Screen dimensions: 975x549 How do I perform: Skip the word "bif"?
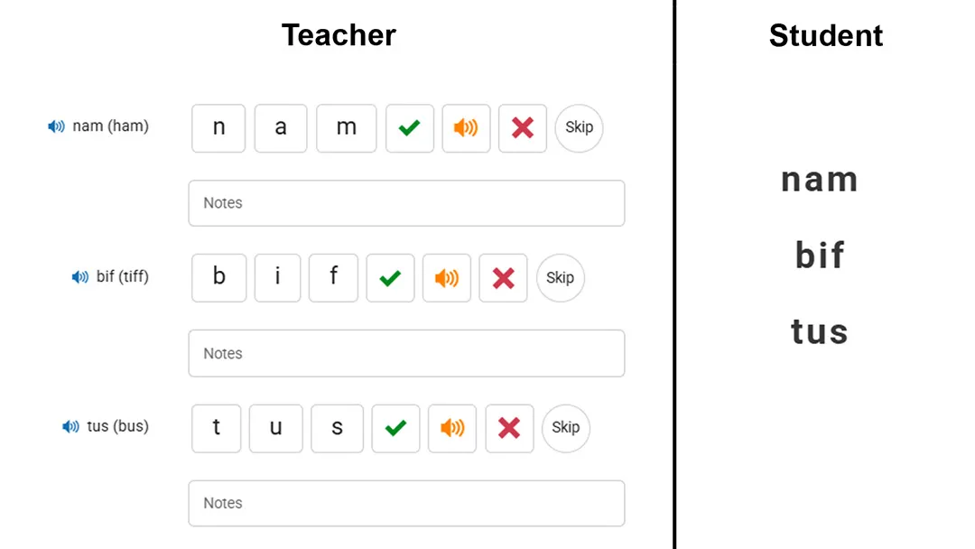(560, 278)
